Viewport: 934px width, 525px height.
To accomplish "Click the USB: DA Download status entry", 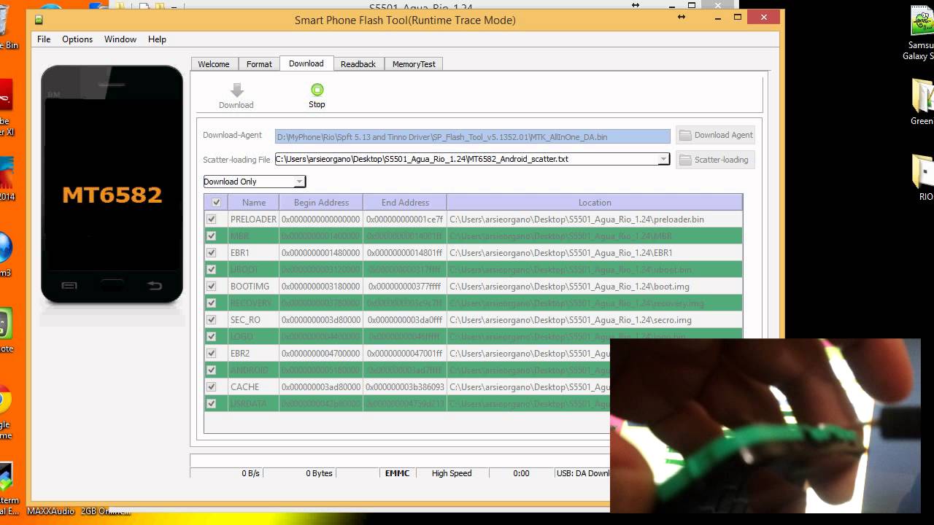I will click(x=583, y=473).
